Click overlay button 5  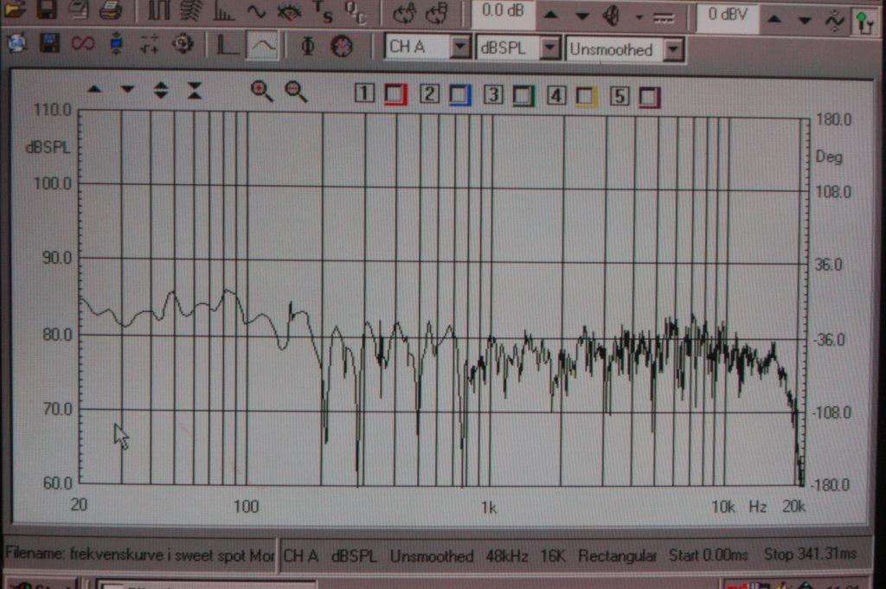620,97
